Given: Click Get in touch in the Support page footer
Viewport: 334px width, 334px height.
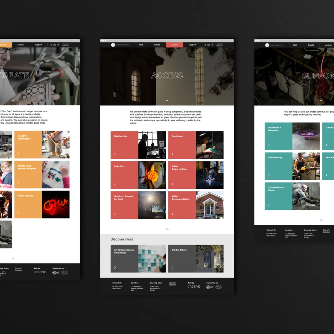Looking at the screenshot, I should click(x=271, y=235).
